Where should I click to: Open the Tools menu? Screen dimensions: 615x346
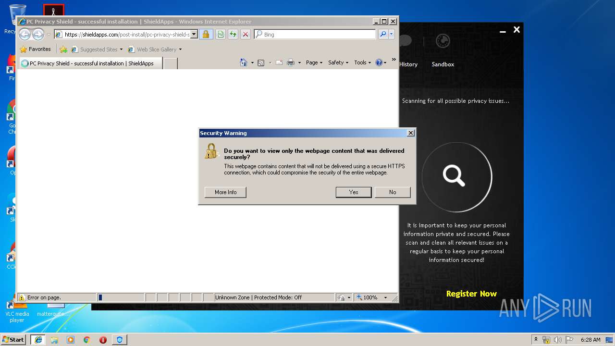pyautogui.click(x=363, y=62)
